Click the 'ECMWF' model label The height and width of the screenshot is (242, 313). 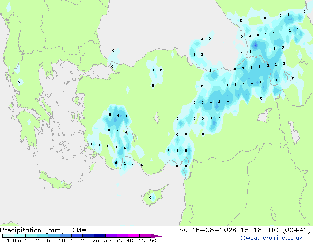coord(79,230)
